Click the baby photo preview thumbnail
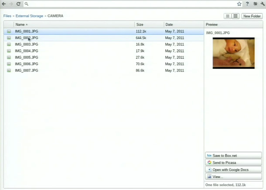Screen dimensions: 266x190 (x=233, y=53)
